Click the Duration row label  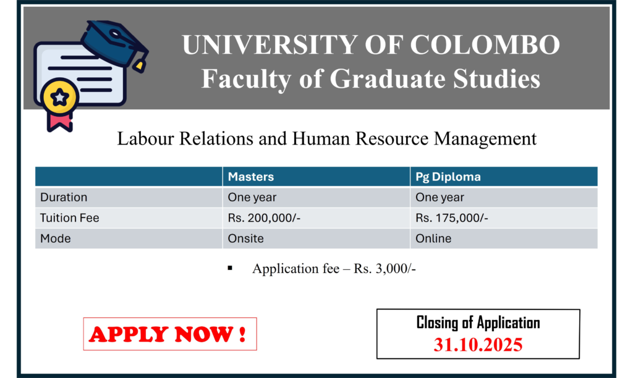[64, 198]
